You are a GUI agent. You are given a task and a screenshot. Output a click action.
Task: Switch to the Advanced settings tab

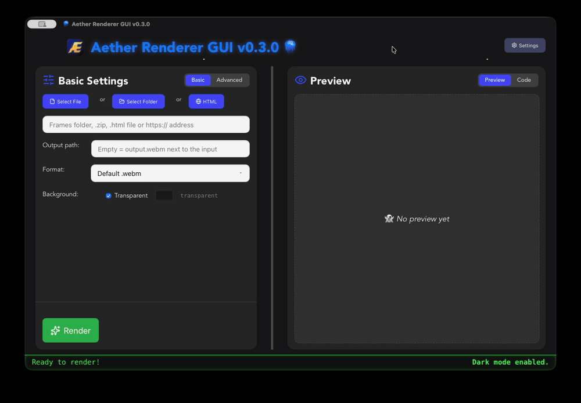tap(229, 80)
